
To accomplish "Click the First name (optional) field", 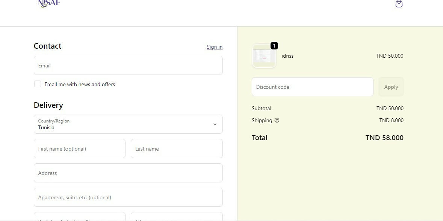I will coord(80,149).
